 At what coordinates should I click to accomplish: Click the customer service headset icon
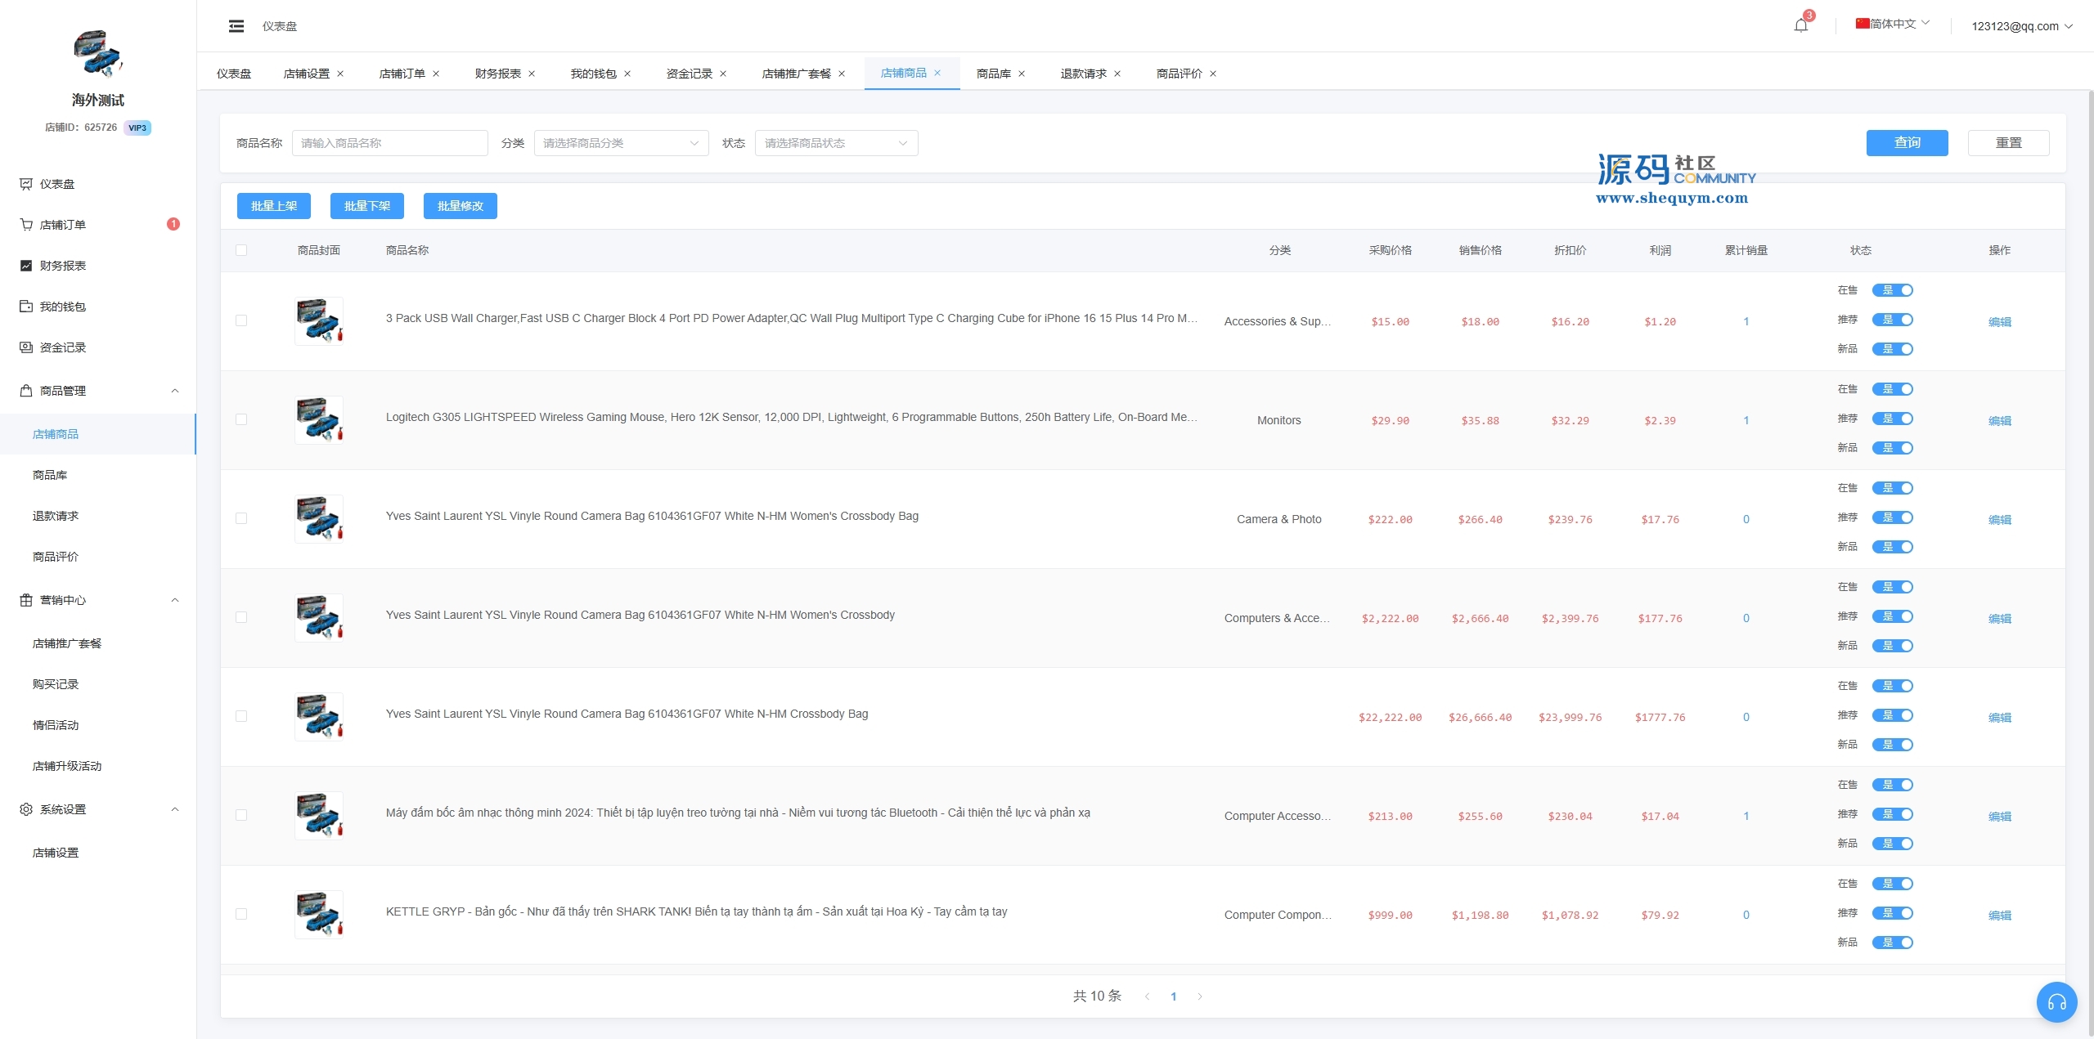(x=2056, y=1002)
